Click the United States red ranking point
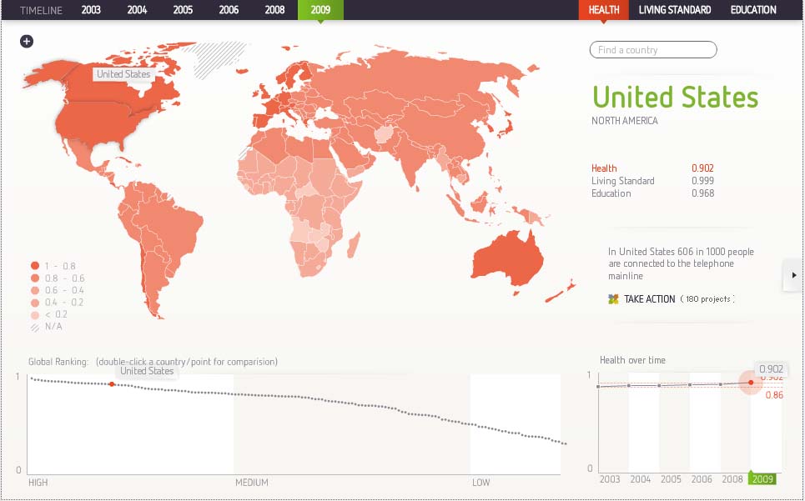Screen dimensions: 805x501 [x=112, y=384]
